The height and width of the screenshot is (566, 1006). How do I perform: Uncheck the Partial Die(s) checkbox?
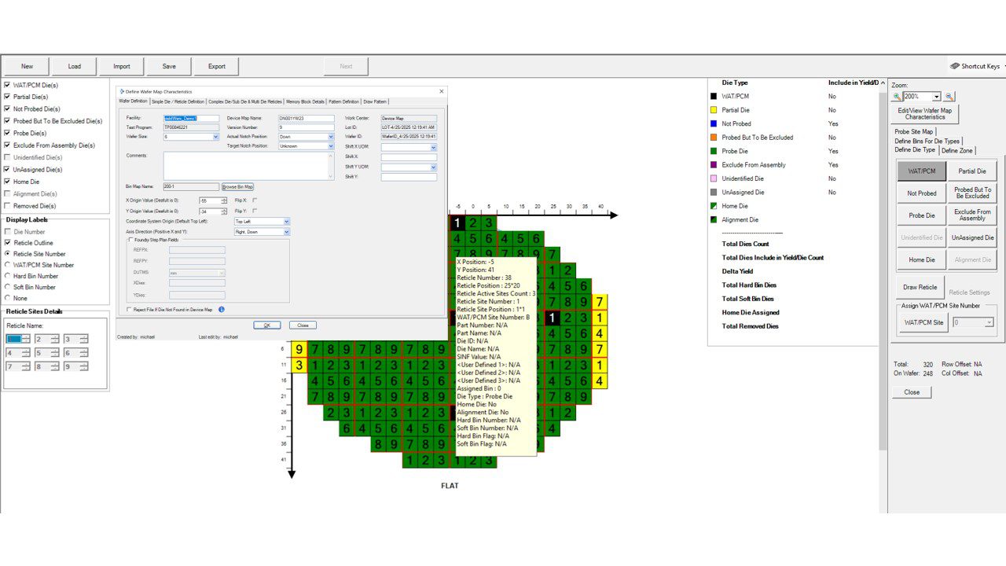click(x=8, y=97)
